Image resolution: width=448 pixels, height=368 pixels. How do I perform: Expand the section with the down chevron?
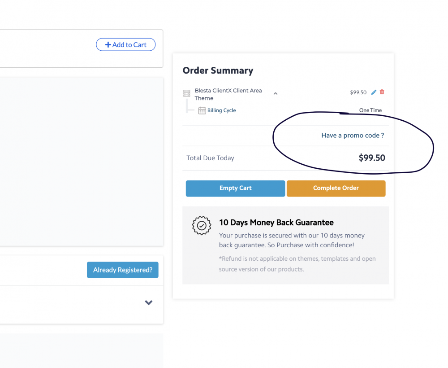tap(149, 302)
